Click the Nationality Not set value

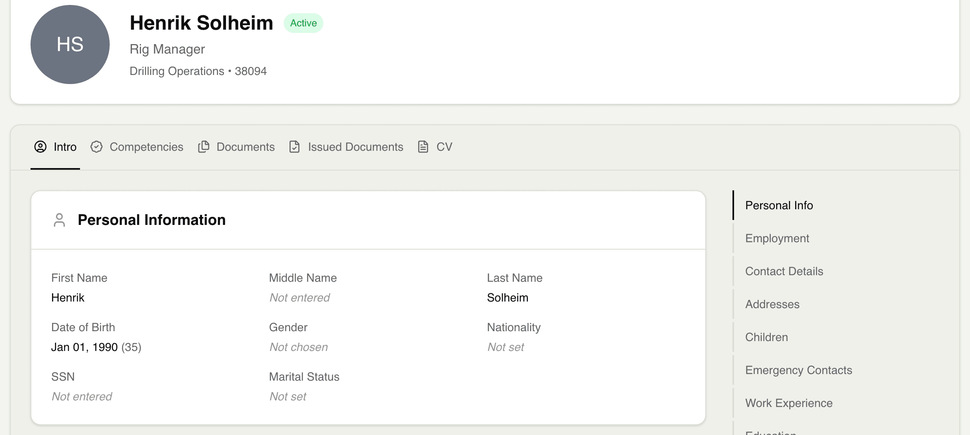click(x=506, y=347)
